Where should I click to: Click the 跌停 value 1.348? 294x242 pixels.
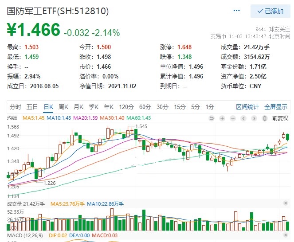pos(184,57)
